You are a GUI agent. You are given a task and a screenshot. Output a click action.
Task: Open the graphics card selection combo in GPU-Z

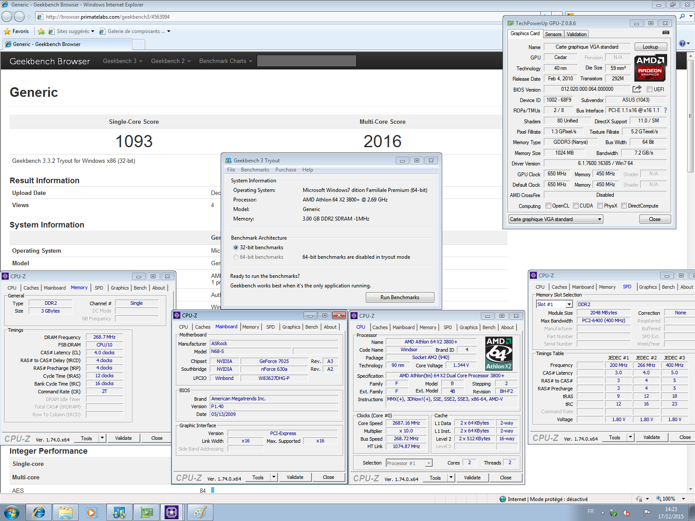pyautogui.click(x=556, y=219)
